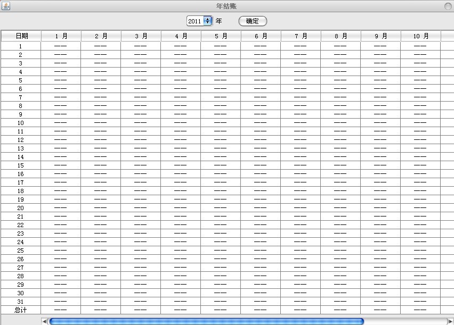Screen dimensions: 454x325
Task: Select the 4 月 column header
Action: pos(181,36)
